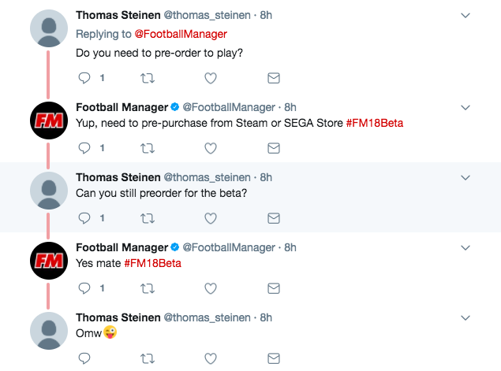The width and height of the screenshot is (501, 371).
Task: Retweet the 'Yes mate' tweet
Action: pos(148,288)
